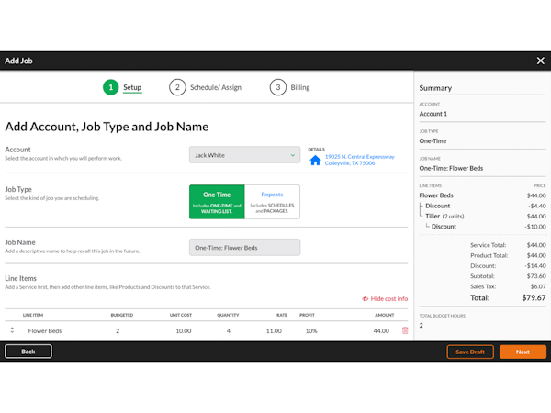551x413 pixels.
Task: Click the Flower Beds line item name
Action: click(x=45, y=330)
